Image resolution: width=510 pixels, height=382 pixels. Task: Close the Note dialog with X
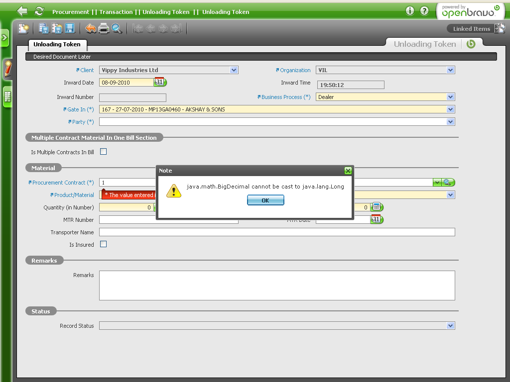point(348,171)
